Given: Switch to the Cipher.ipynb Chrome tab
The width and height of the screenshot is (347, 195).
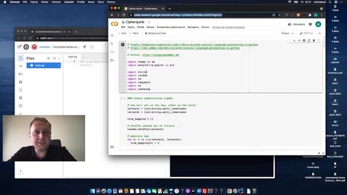Looking at the screenshot, I should click(143, 9).
